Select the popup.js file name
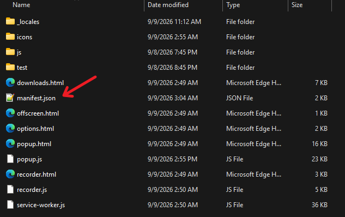 pos(29,159)
